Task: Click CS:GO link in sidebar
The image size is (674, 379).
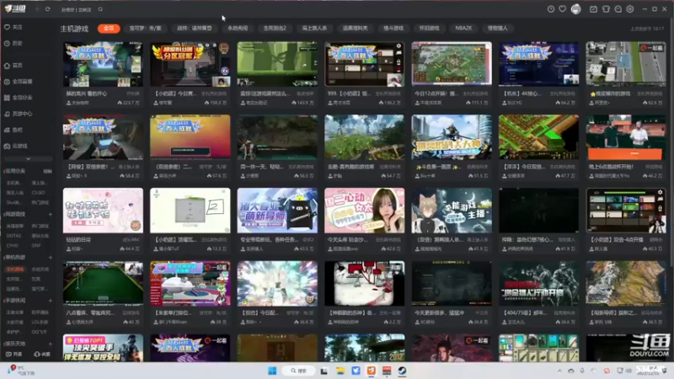Action: (x=38, y=193)
